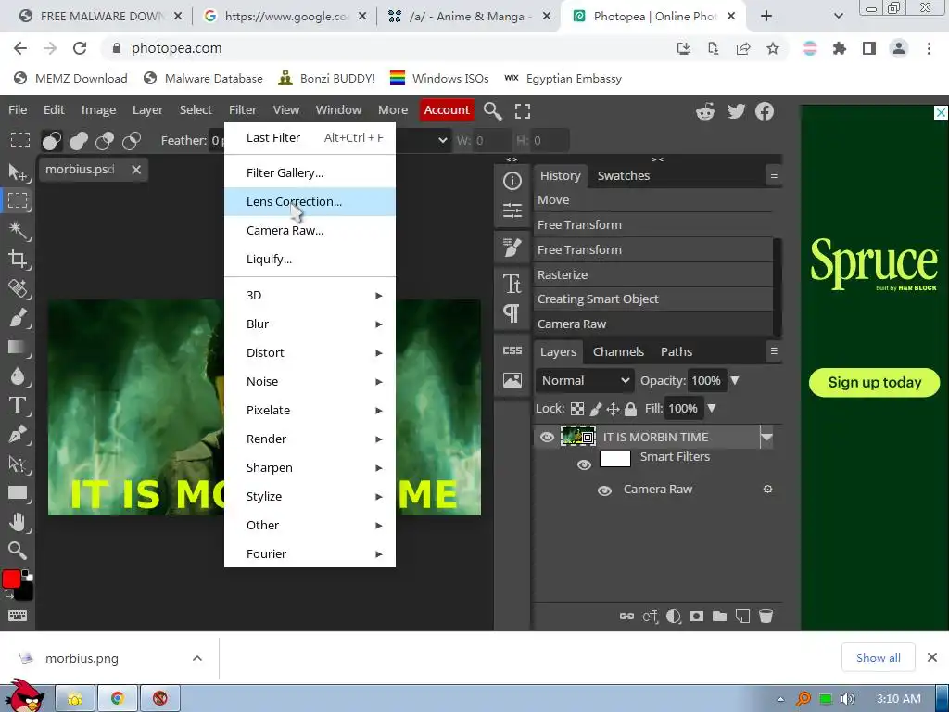The width and height of the screenshot is (949, 712).
Task: Select the Spot Healing tool
Action: (18, 288)
